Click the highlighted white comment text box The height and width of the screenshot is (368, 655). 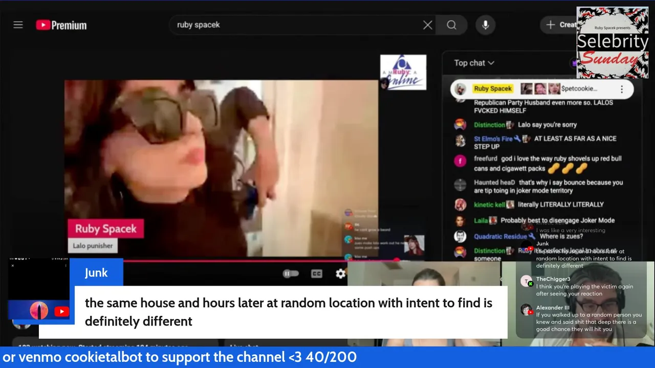(x=291, y=312)
